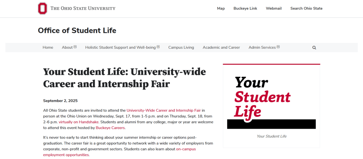Viewport: 363px width, 159px height.
Task: Visit the Buckeye Careers link
Action: point(110,128)
